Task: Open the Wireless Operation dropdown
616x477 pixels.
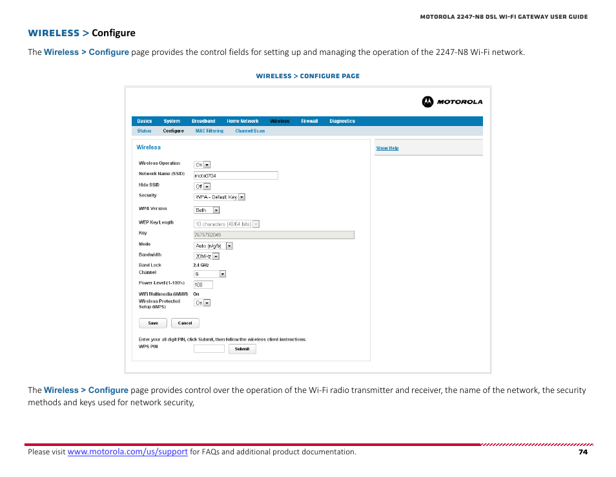Action: click(x=202, y=165)
